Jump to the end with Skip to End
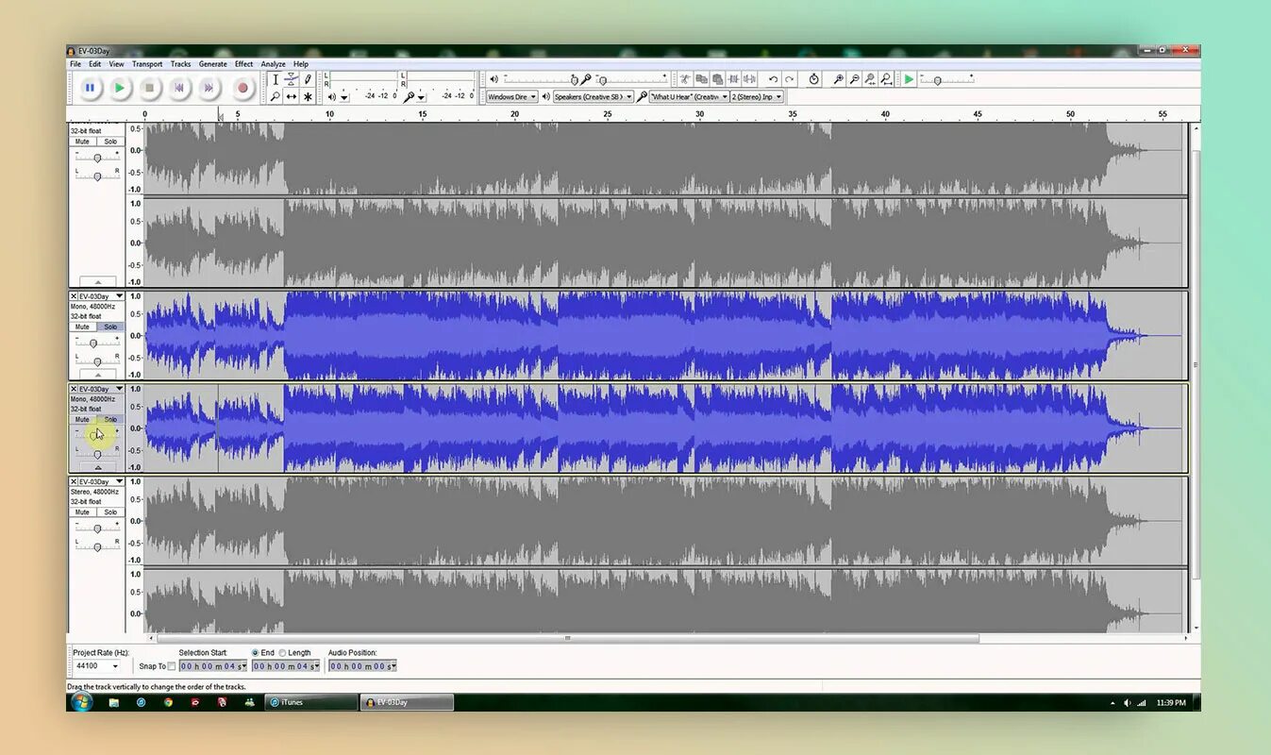The width and height of the screenshot is (1271, 755). point(209,88)
